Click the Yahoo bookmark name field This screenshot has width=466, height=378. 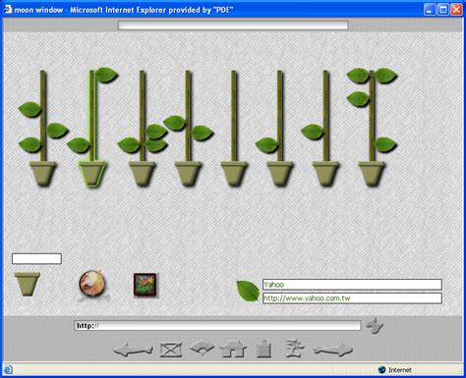point(352,285)
